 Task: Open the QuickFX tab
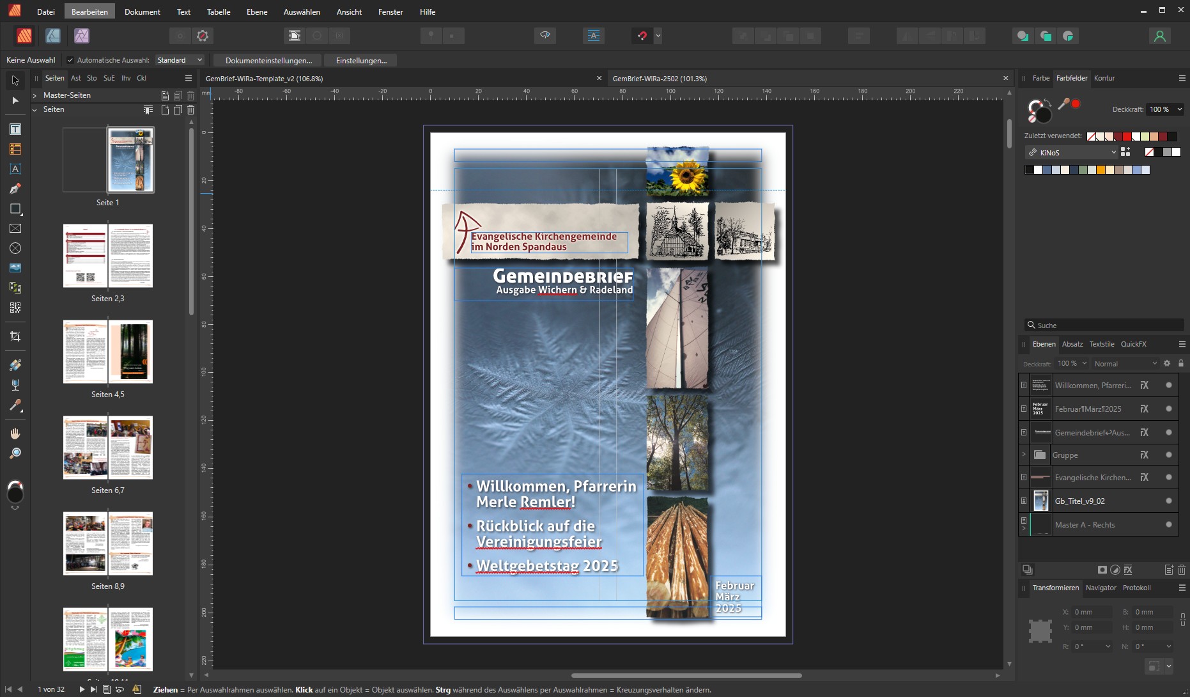(x=1134, y=344)
